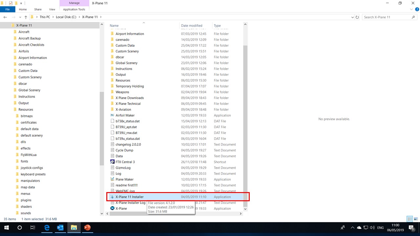Click the volume speaker tray icon
The image size is (420, 236).
click(372, 227)
